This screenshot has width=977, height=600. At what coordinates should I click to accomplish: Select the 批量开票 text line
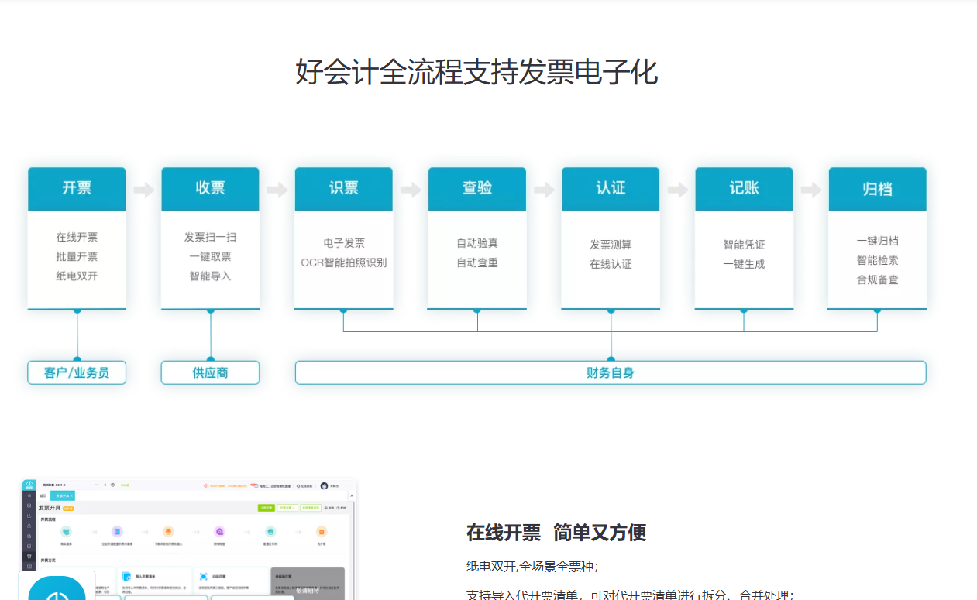[77, 257]
